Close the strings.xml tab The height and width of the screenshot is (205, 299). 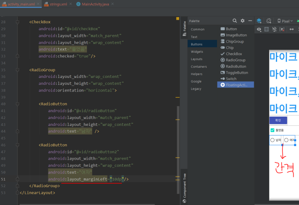pos(70,4)
